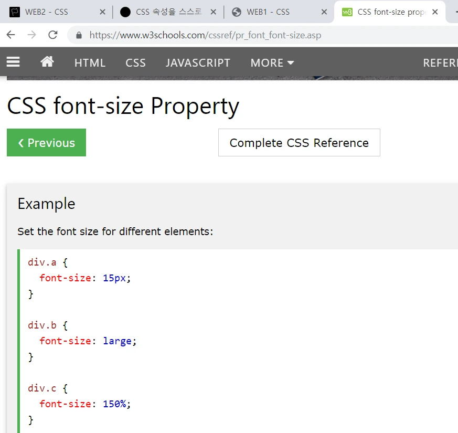Open the JAVASCRIPT navbar item
Image resolution: width=458 pixels, height=433 pixels.
pyautogui.click(x=198, y=63)
